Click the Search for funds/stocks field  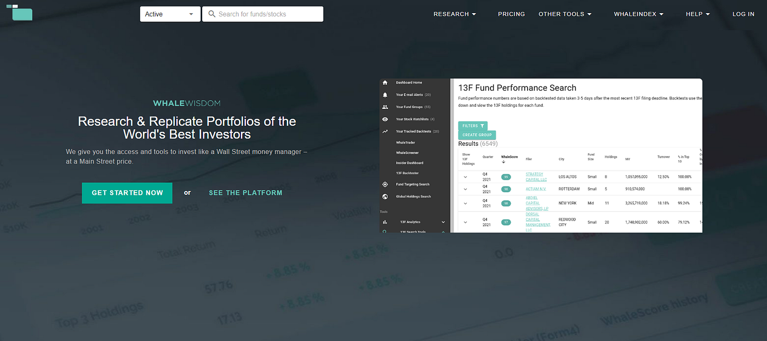tap(263, 14)
